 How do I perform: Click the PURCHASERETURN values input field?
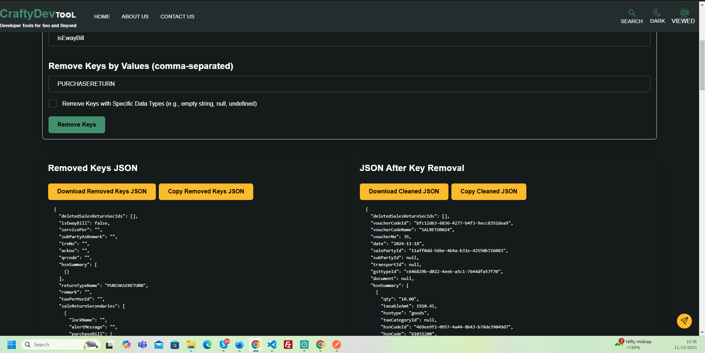tap(349, 84)
